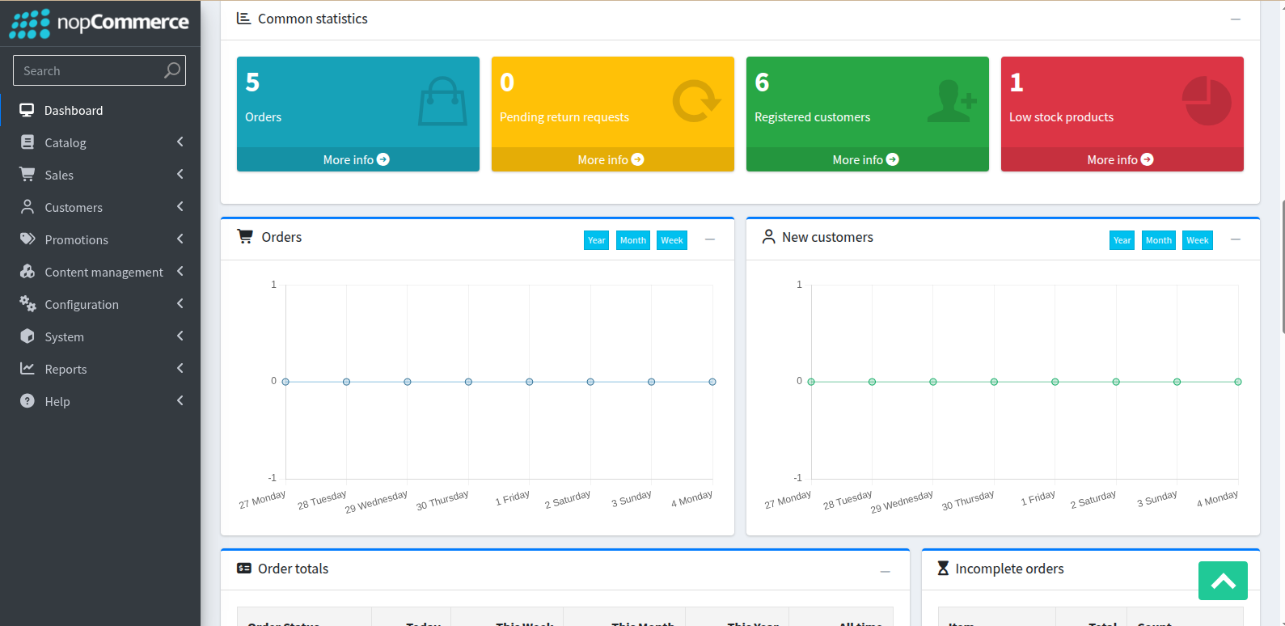Open the Content management menu

pyautogui.click(x=100, y=272)
